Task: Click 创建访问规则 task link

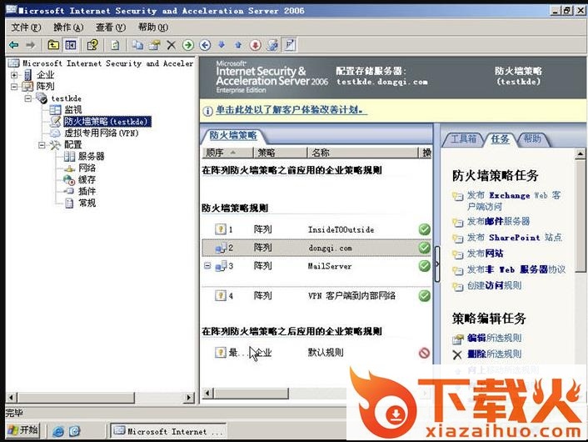Action: (x=494, y=285)
